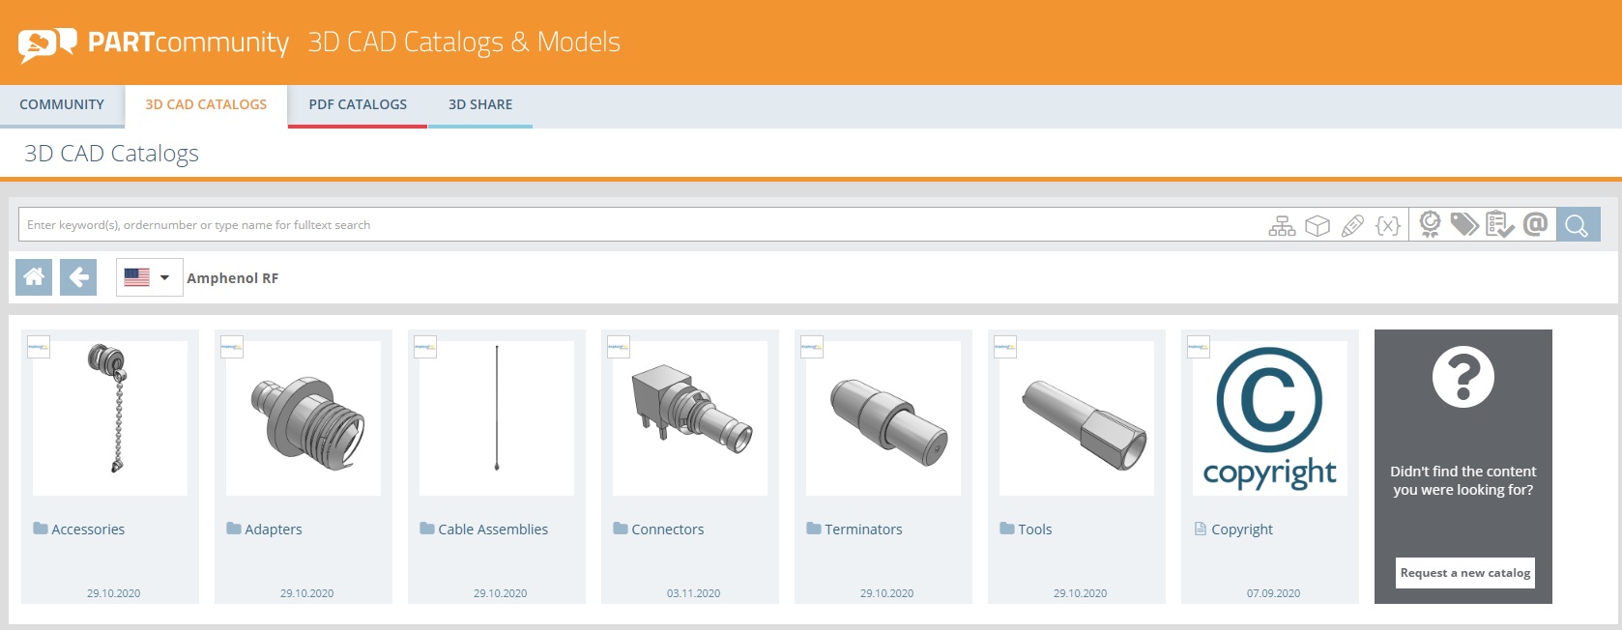Click the price tags icon
Image resolution: width=1622 pixels, height=630 pixels.
(1464, 225)
